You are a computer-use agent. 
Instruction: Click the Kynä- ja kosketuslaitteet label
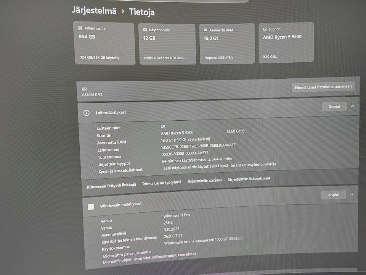[120, 171]
